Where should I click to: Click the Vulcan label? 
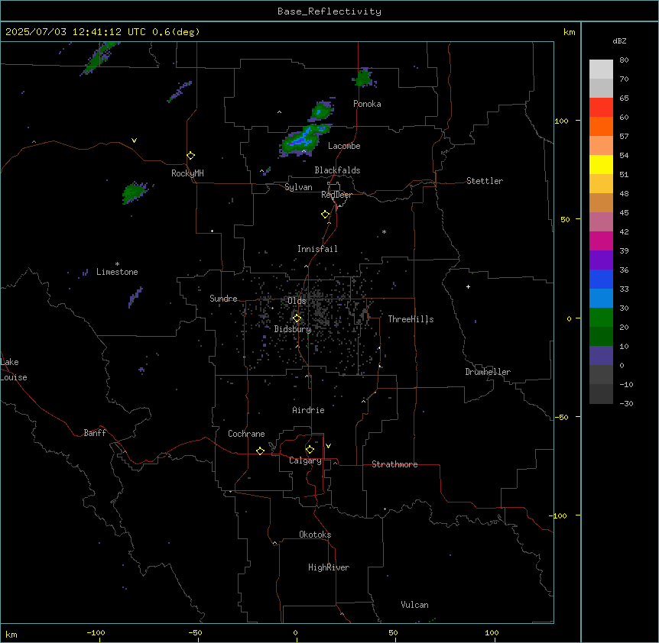coord(414,605)
